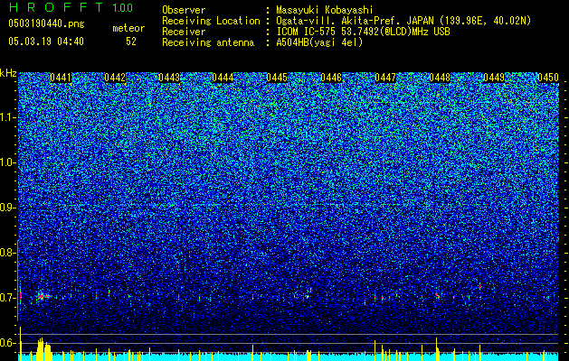Click the 0444 time marker
Viewport: 569px width, 361px height.
click(x=223, y=78)
